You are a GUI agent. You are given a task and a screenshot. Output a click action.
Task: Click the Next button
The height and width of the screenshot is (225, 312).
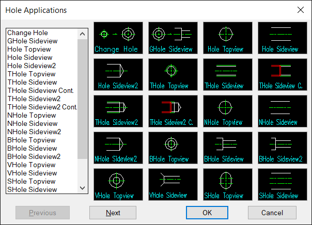[x=113, y=213]
